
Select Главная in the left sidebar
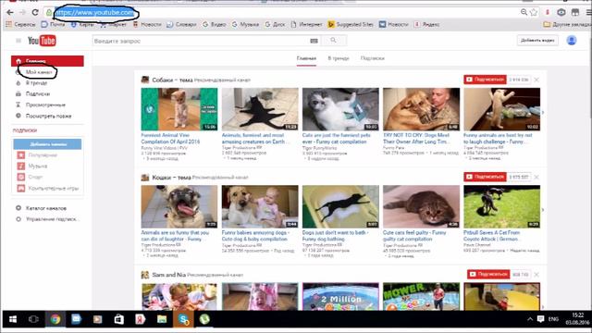[x=47, y=61]
